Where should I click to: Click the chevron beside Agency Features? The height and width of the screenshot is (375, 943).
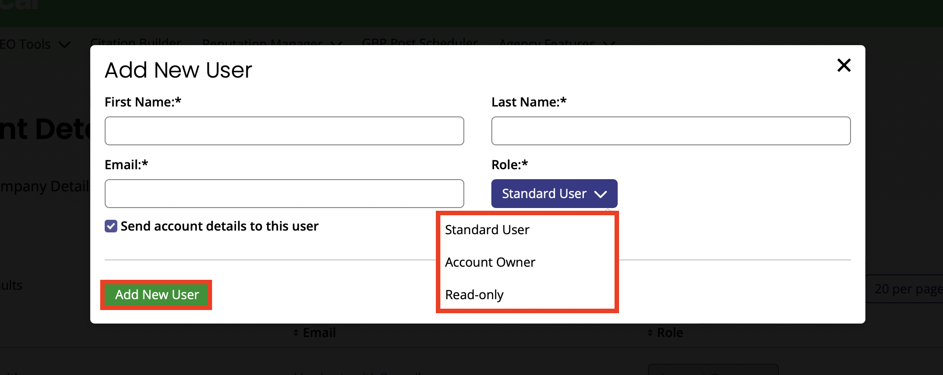point(609,44)
